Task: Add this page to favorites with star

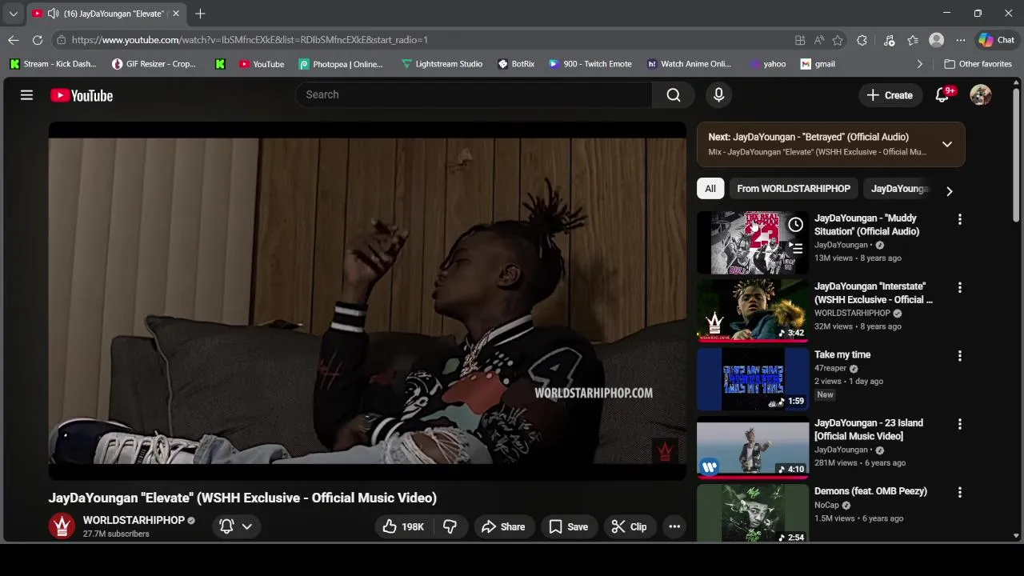Action: (838, 40)
